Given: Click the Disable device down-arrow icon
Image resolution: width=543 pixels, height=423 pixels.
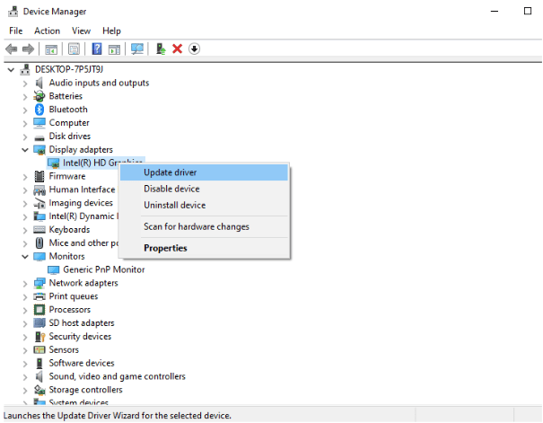Looking at the screenshot, I should (x=194, y=48).
